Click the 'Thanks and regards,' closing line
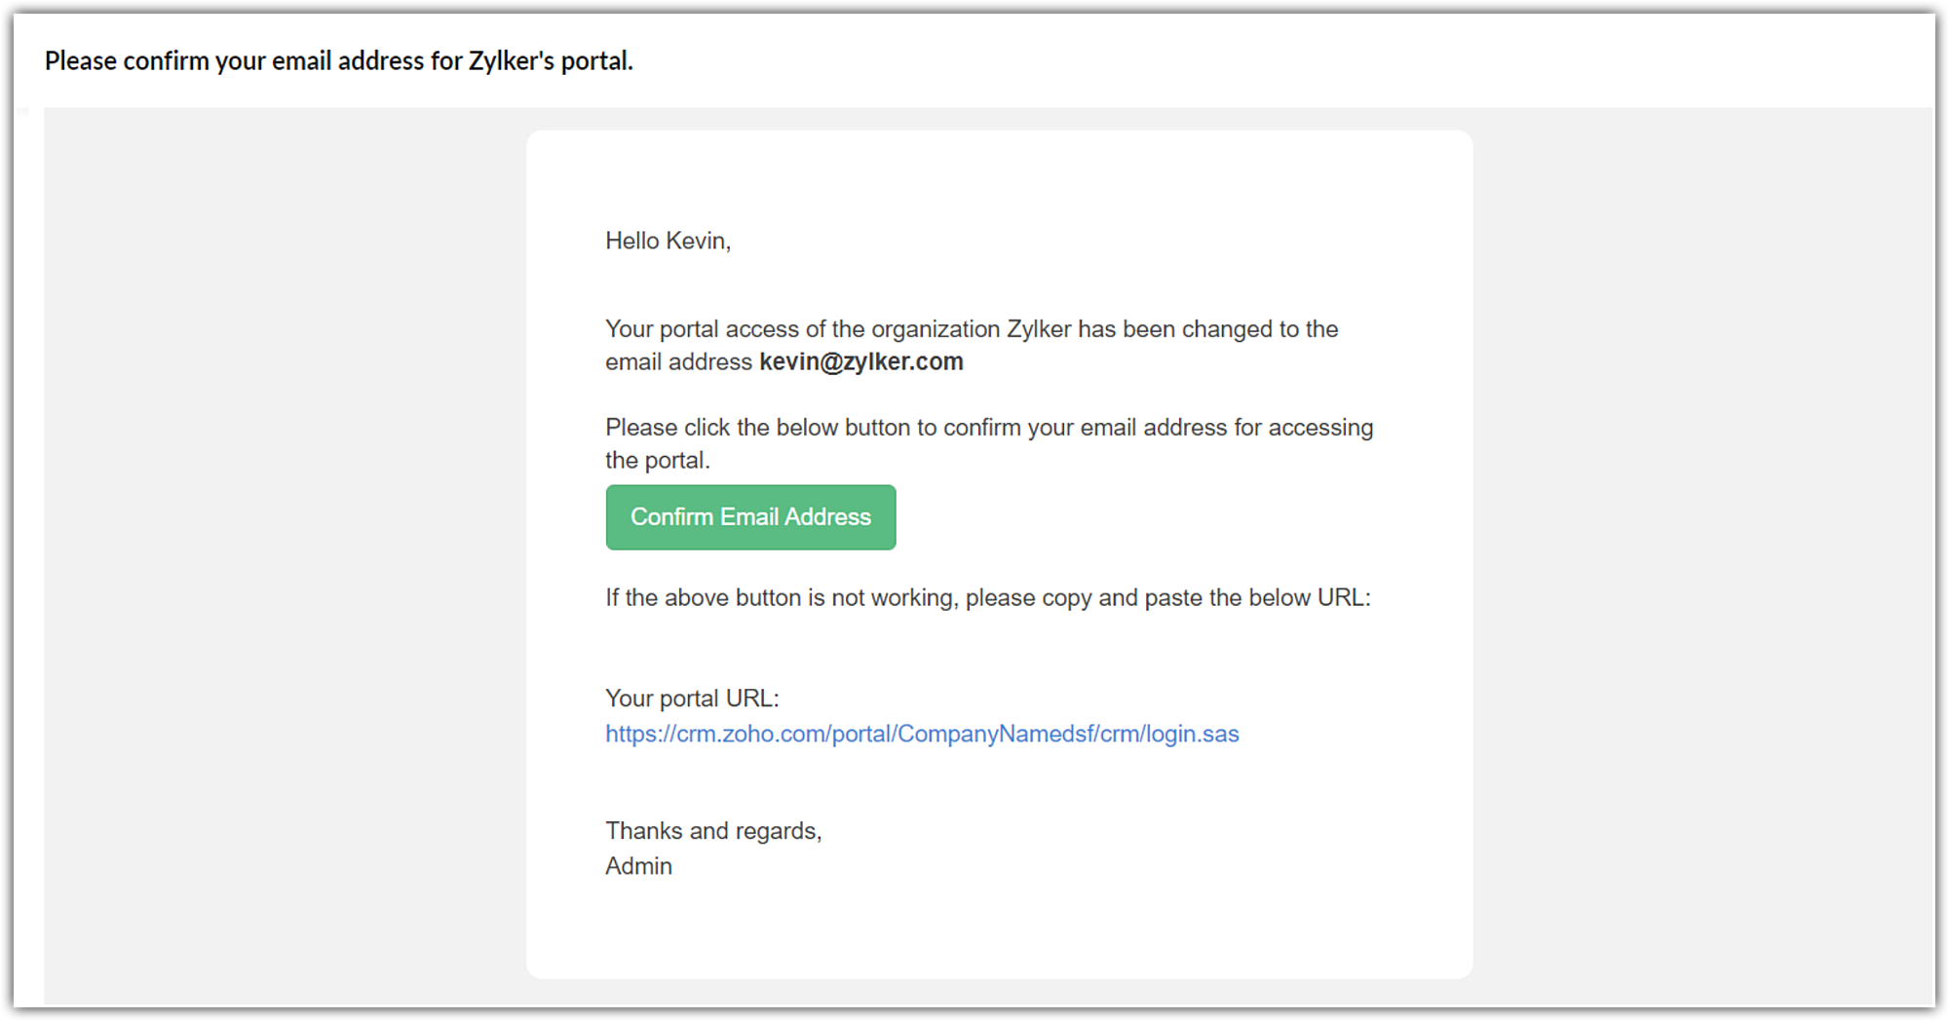The width and height of the screenshot is (1949, 1021). pos(713,831)
